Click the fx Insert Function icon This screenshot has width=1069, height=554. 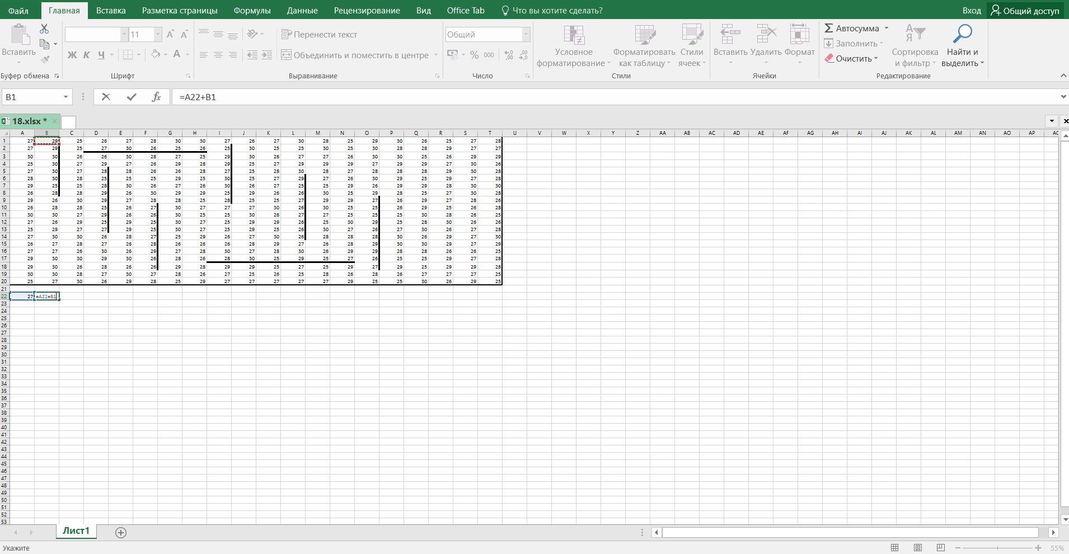[x=156, y=97]
